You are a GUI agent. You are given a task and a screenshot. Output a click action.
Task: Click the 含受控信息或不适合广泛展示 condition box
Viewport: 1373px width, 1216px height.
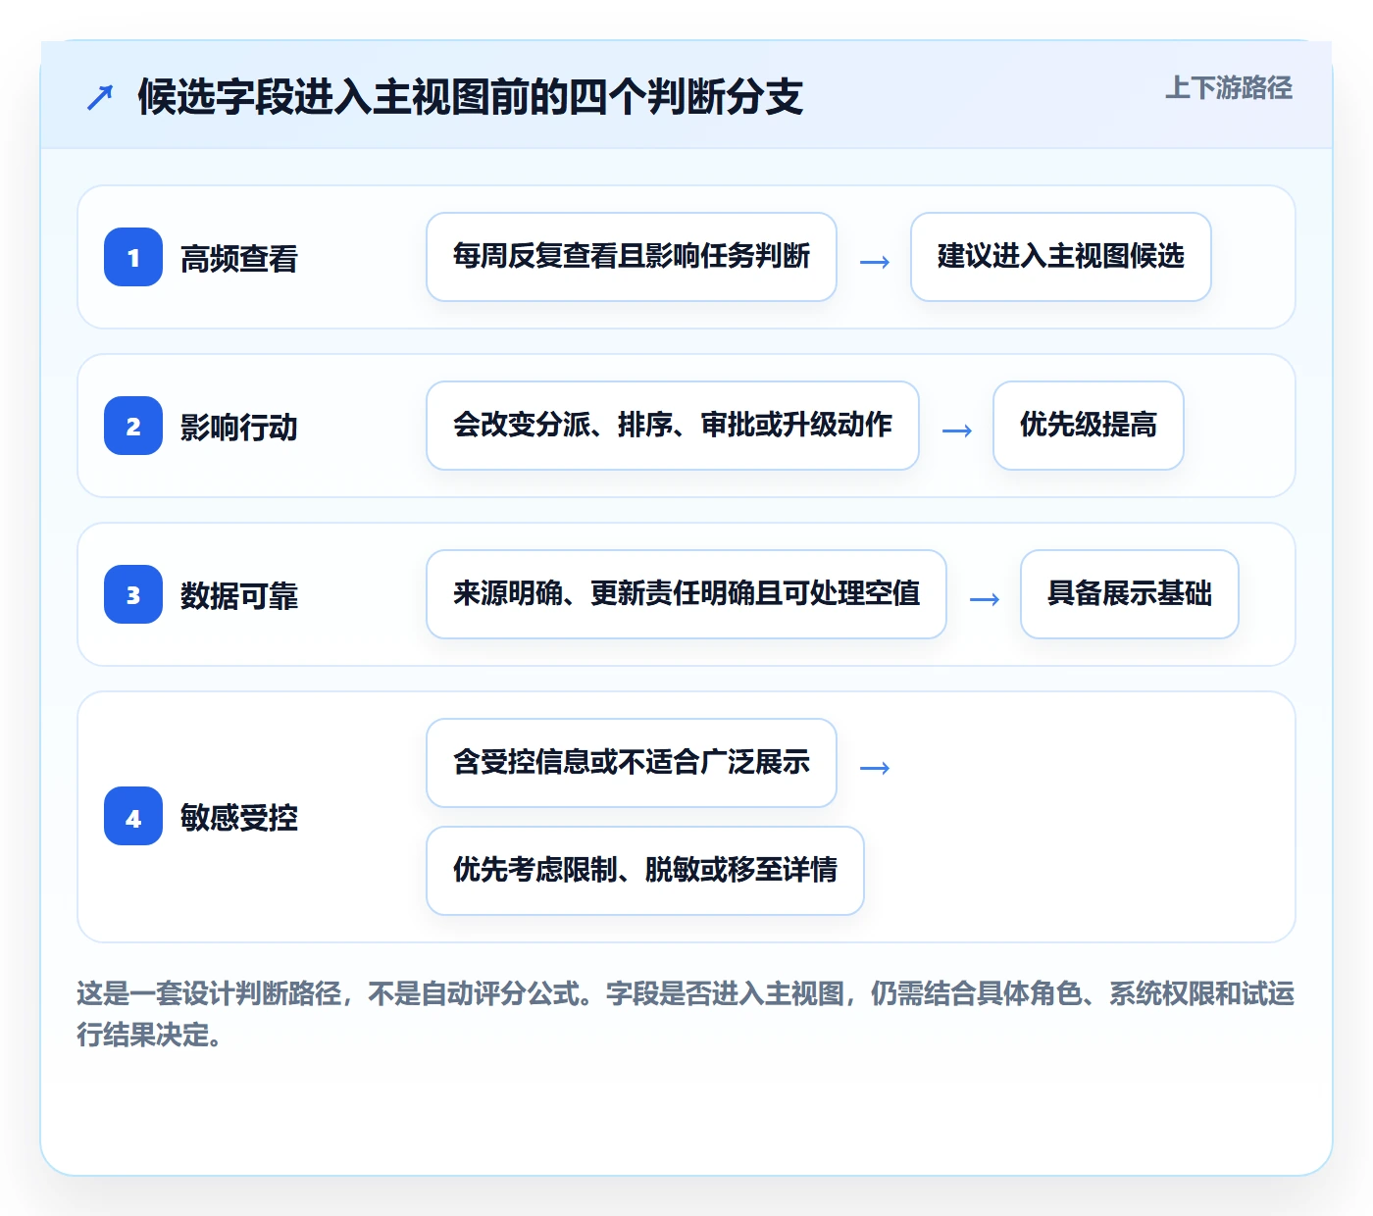[x=632, y=763]
